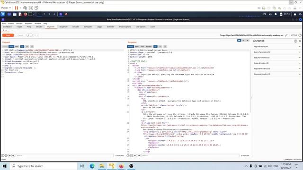Open the VMware Player menu dropdown
This screenshot has width=303, height=170.
(6, 8)
